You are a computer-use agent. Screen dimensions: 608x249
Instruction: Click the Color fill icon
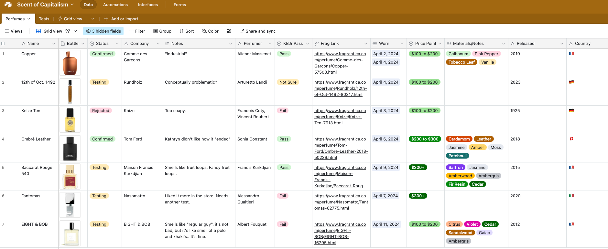(204, 31)
